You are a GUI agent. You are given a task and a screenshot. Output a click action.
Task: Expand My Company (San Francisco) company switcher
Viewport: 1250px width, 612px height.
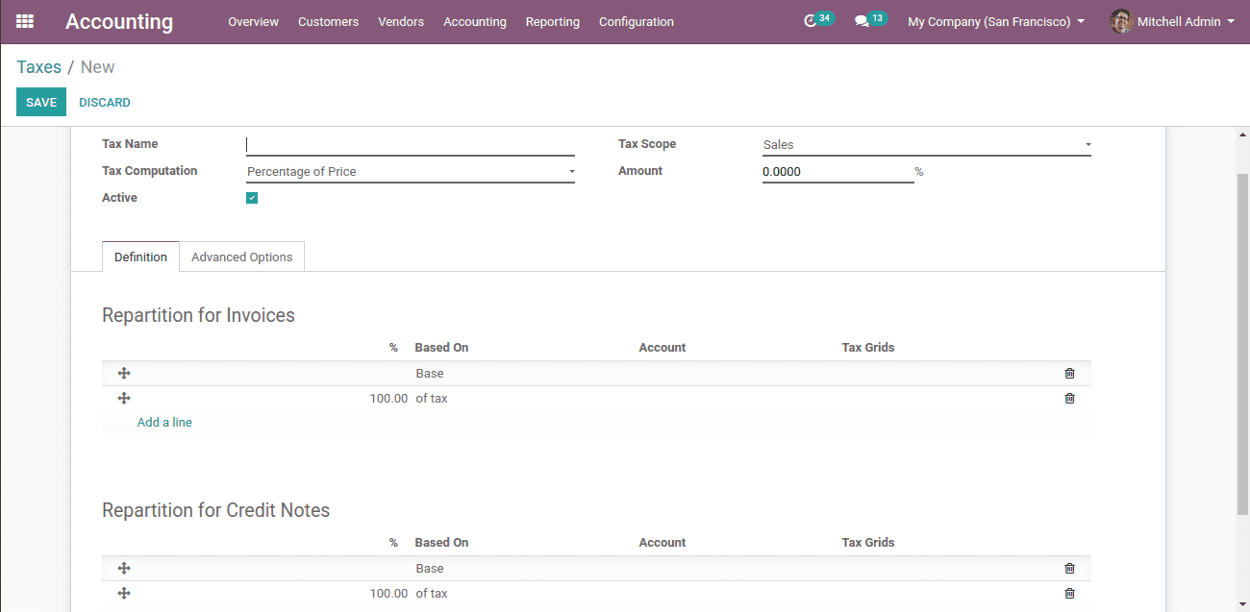(x=996, y=21)
